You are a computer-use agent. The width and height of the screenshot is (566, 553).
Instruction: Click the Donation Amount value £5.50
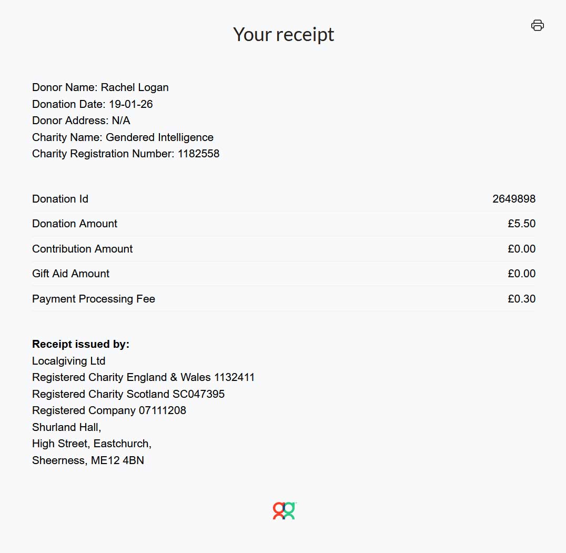click(x=521, y=224)
